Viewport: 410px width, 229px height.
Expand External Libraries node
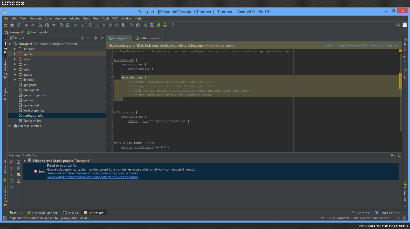coord(10,126)
